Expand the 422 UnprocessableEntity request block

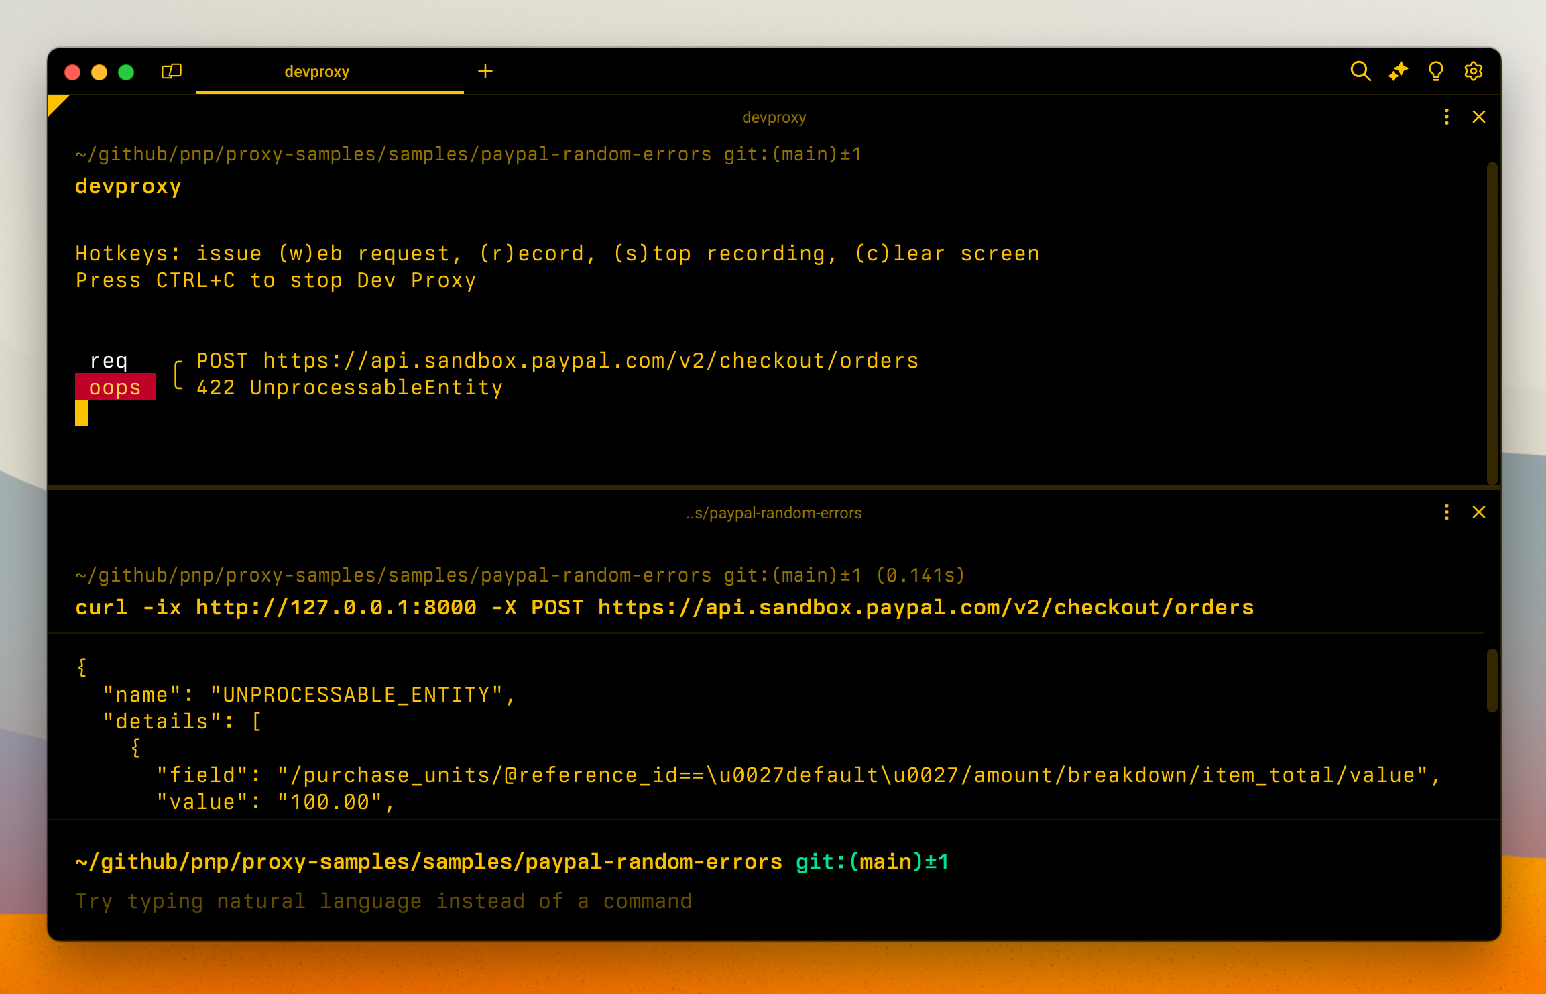[x=349, y=387]
